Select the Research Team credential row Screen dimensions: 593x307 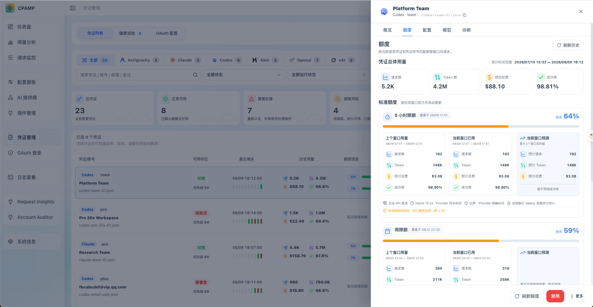pos(223,252)
